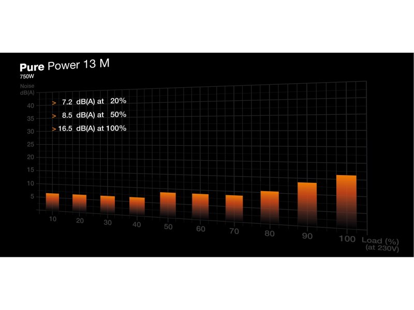Click the 20 label on the load axis
The width and height of the screenshot is (414, 310).
coord(80,221)
